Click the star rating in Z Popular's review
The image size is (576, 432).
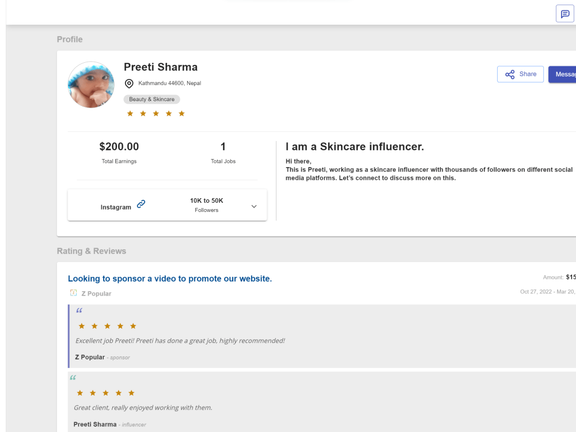107,326
